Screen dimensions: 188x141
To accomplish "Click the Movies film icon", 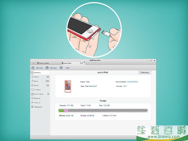I will point(32,85).
